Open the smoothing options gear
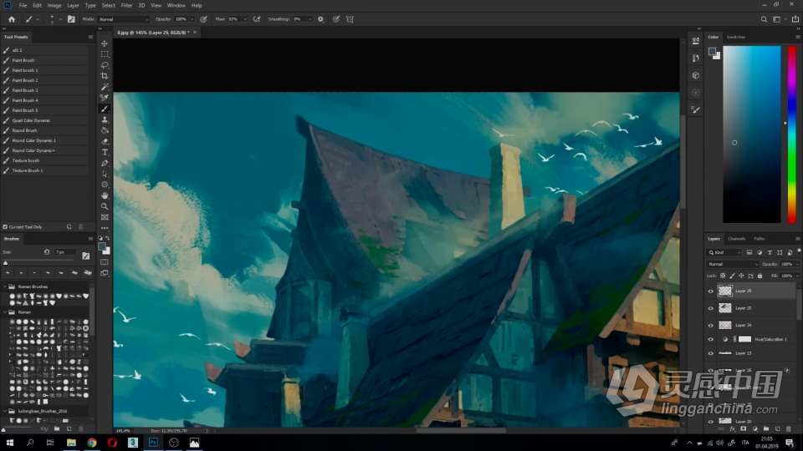Image resolution: width=803 pixels, height=451 pixels. pos(320,19)
